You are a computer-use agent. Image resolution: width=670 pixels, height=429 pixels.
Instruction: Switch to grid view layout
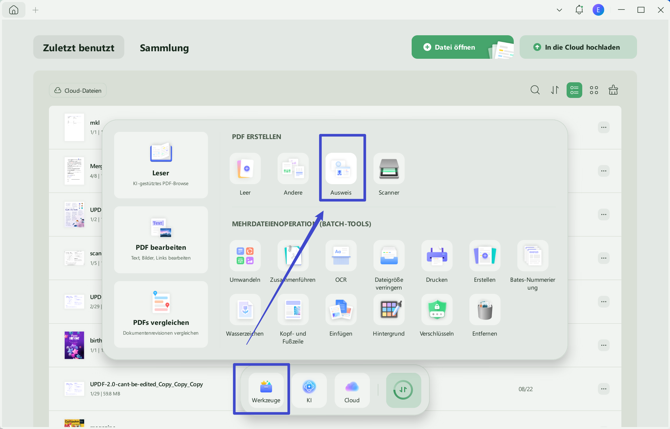coord(594,90)
